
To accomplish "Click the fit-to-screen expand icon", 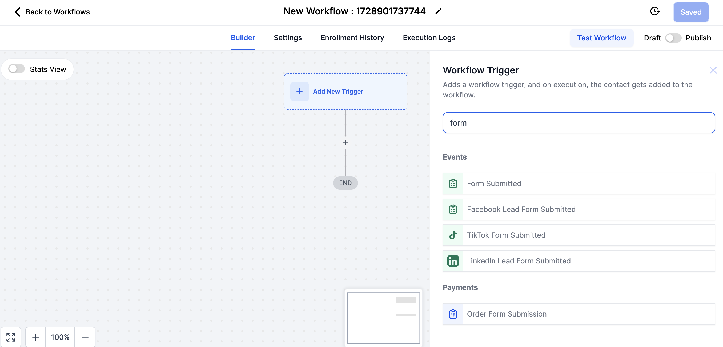I will (x=11, y=337).
